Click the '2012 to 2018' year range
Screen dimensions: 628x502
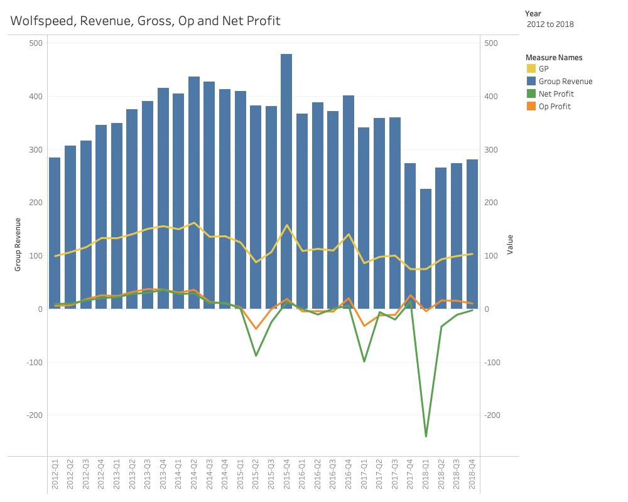pos(550,24)
